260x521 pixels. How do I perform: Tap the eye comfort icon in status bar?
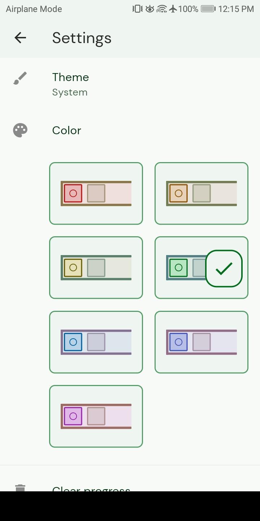[150, 9]
